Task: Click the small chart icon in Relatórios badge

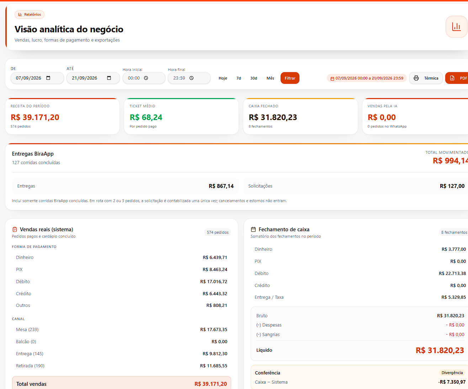Action: (x=20, y=15)
